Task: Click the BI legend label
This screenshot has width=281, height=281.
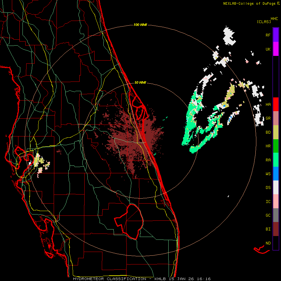Action: (x=268, y=229)
